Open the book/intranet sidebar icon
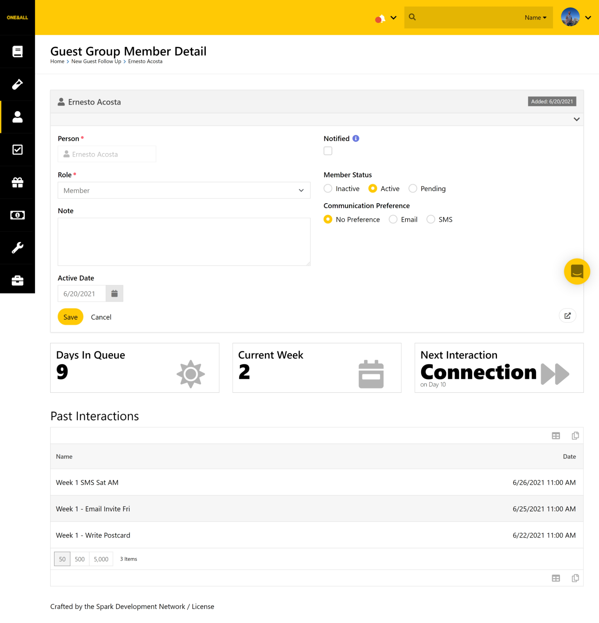Viewport: 599px width, 623px height. pos(17,51)
